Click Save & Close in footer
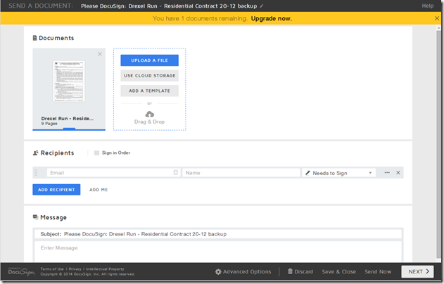 tap(339, 271)
